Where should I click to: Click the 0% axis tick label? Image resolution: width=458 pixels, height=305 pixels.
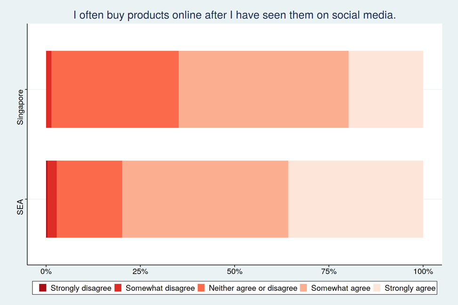[46, 272]
